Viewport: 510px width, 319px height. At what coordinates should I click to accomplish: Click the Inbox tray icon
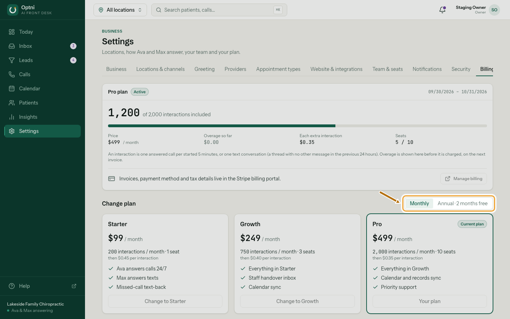(12, 46)
